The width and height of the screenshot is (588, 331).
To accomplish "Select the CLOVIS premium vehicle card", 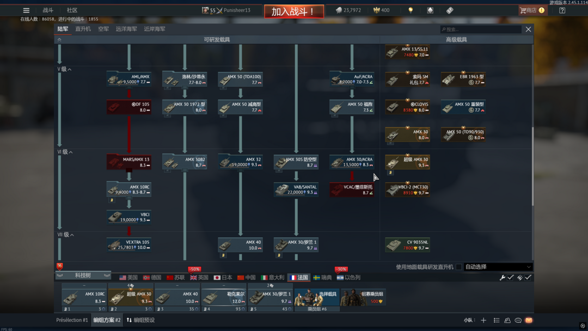I will [408, 107].
